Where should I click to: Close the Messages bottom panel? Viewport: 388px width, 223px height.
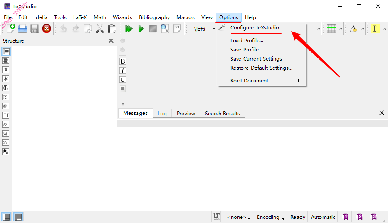click(x=382, y=113)
